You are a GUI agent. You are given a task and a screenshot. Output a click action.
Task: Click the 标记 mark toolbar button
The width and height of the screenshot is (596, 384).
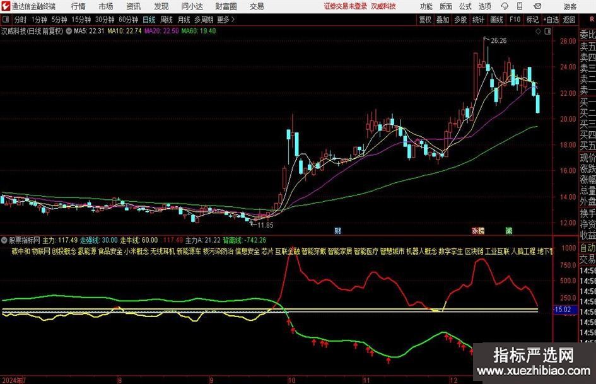532,20
